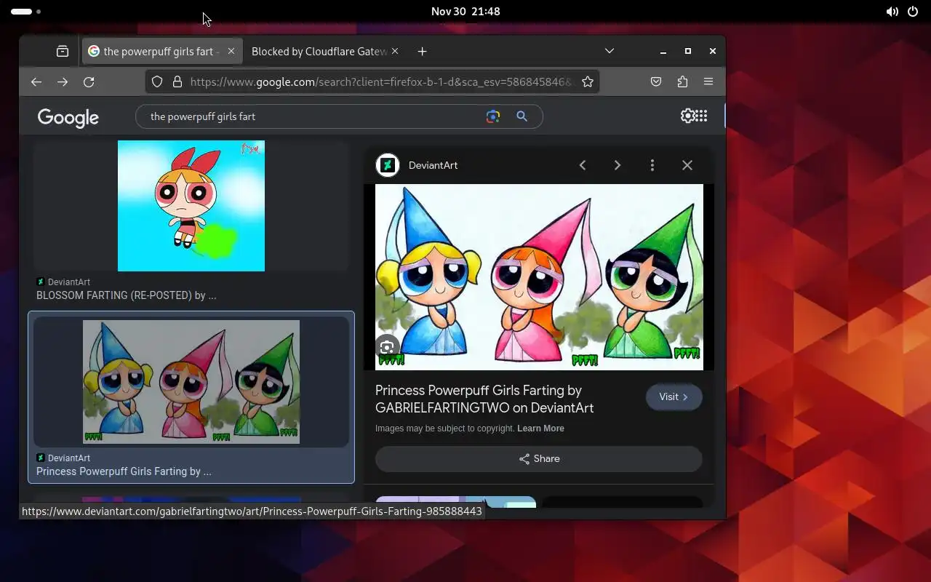Submit search with magnifier icon

(522, 116)
